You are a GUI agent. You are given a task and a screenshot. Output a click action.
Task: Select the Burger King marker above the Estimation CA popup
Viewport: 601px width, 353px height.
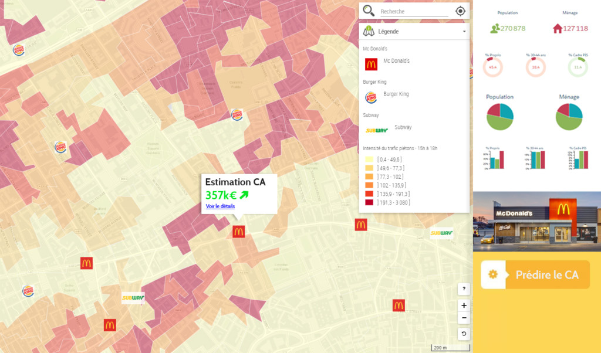click(x=237, y=114)
